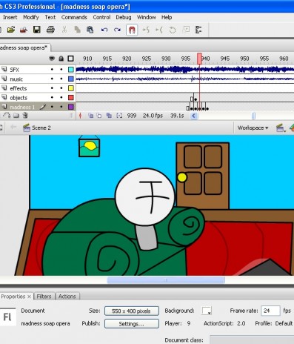Click the effects layer yellow outline swatch
Viewport: 294px width, 344px height.
(71, 88)
